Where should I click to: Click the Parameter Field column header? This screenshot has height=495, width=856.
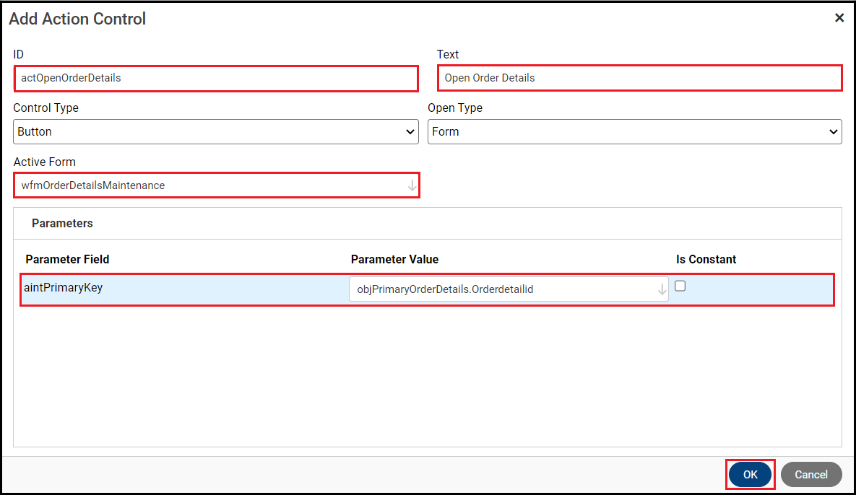(67, 259)
